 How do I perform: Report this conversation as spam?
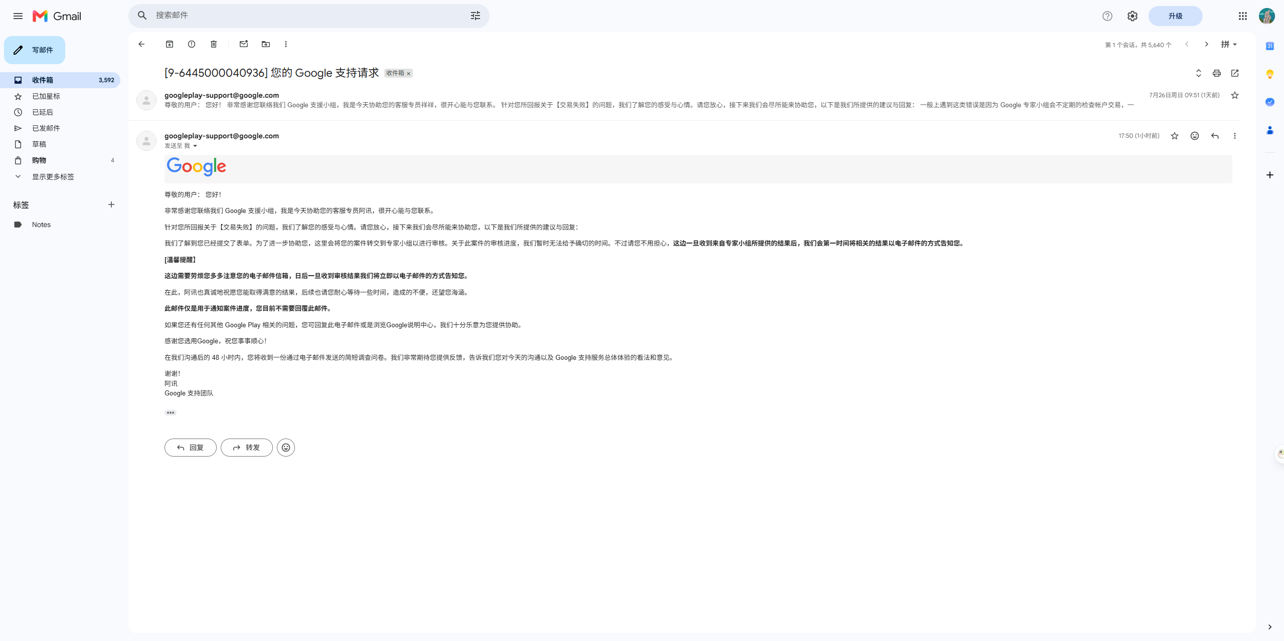[192, 44]
